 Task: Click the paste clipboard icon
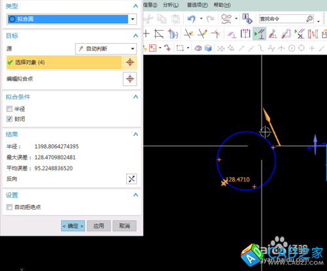tap(175, 19)
